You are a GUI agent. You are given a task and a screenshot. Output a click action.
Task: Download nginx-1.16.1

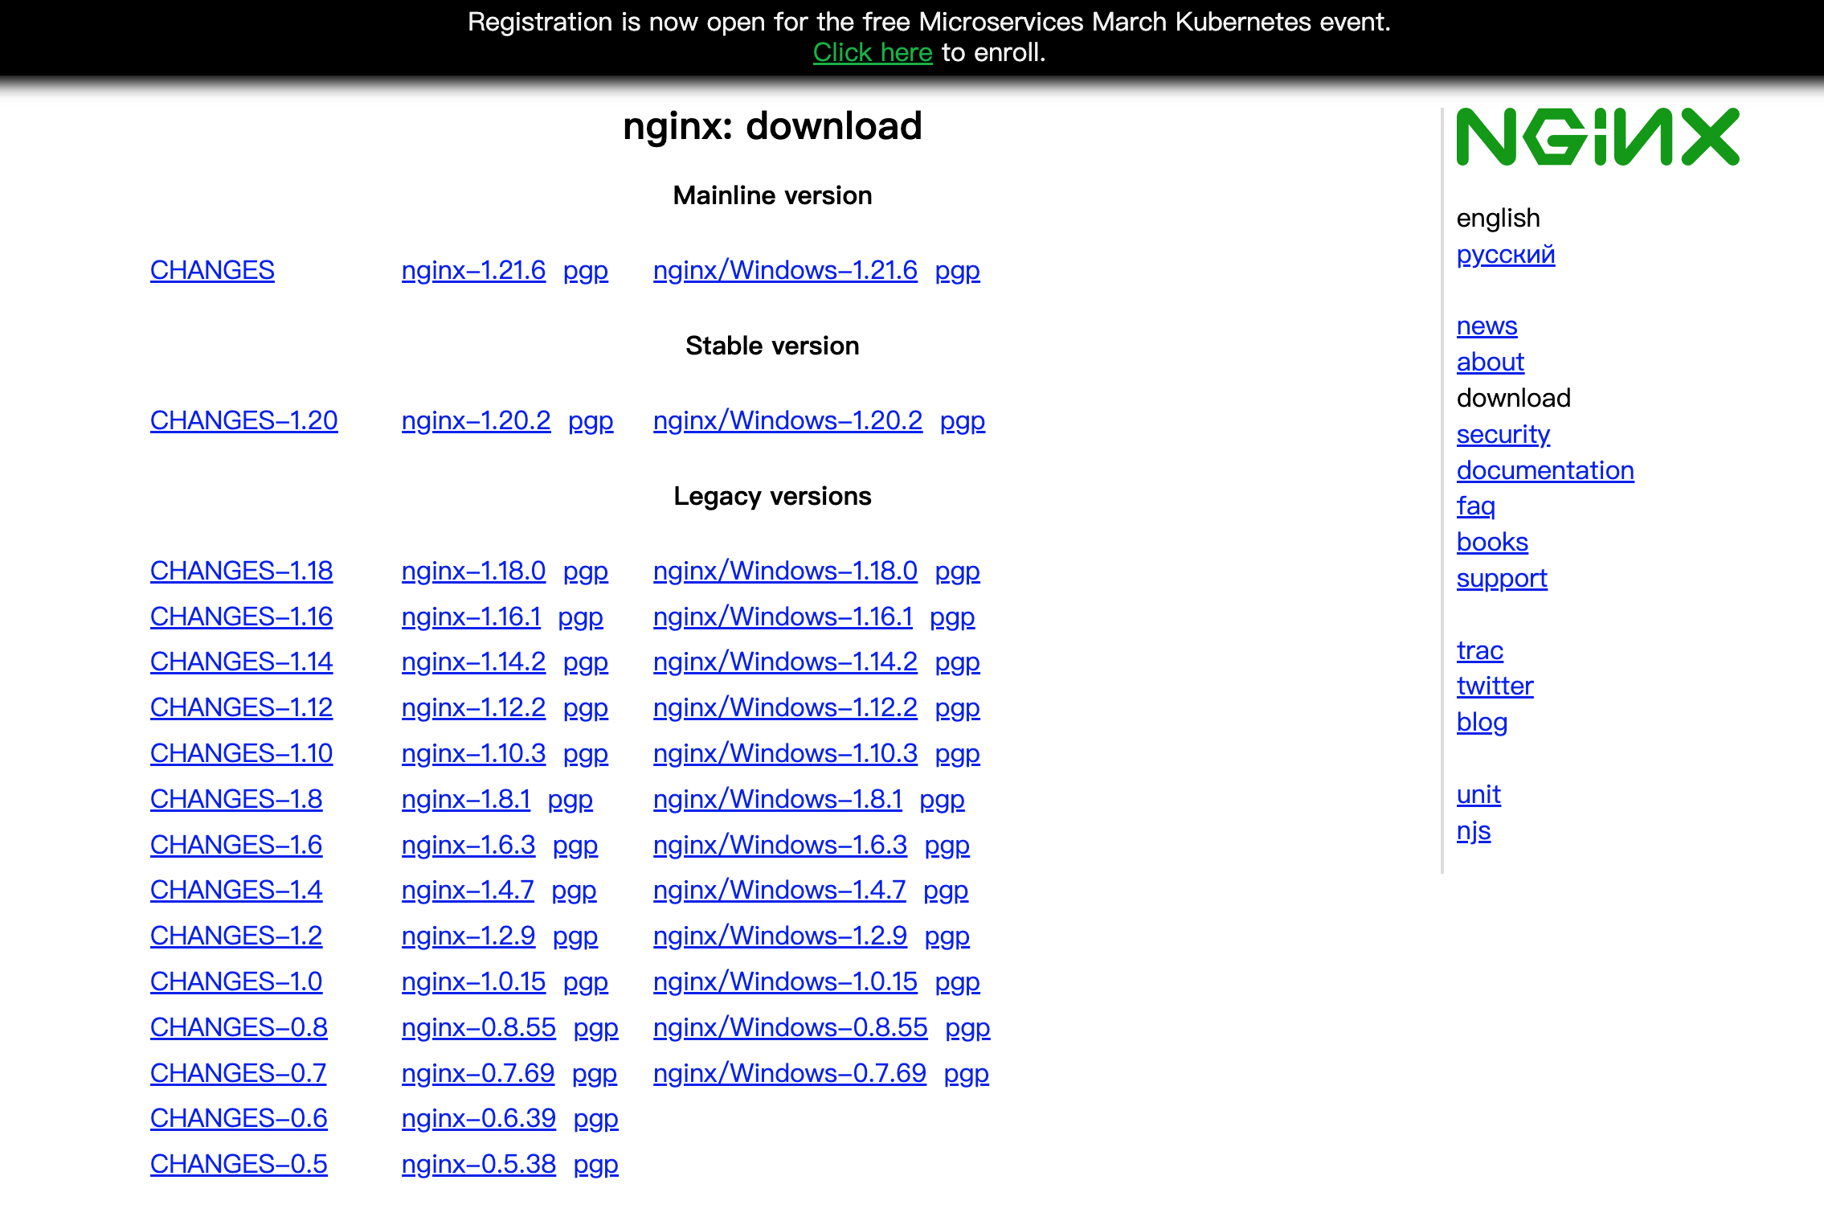click(x=472, y=617)
